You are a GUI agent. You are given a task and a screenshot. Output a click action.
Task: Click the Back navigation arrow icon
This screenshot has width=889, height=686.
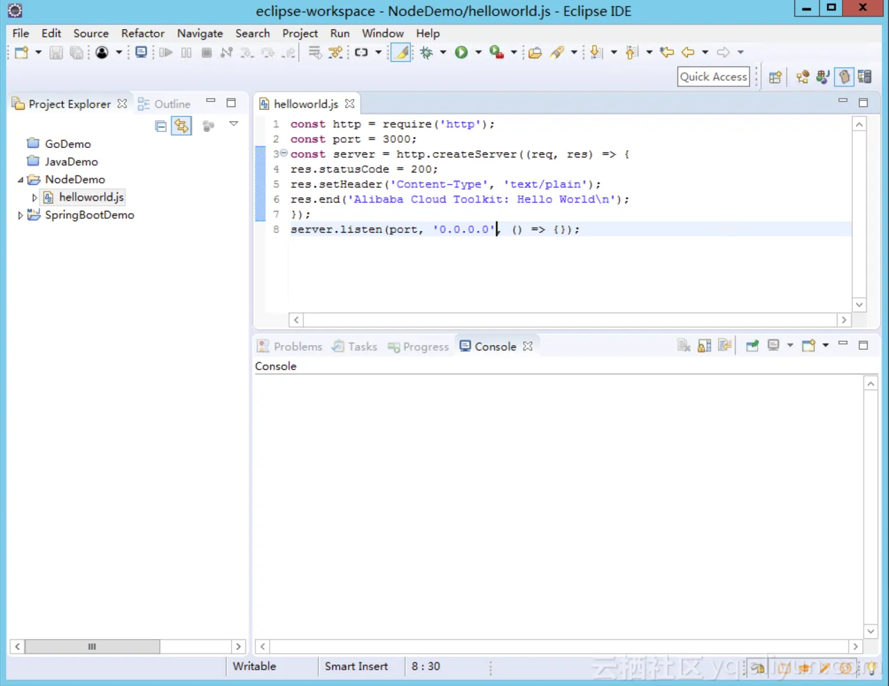pos(688,53)
